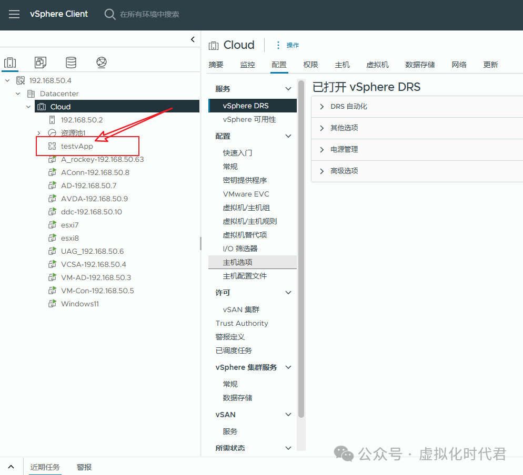Click the testvApp vApp icon

52,146
